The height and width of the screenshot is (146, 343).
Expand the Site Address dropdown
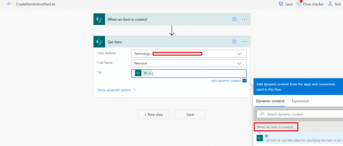(239, 53)
